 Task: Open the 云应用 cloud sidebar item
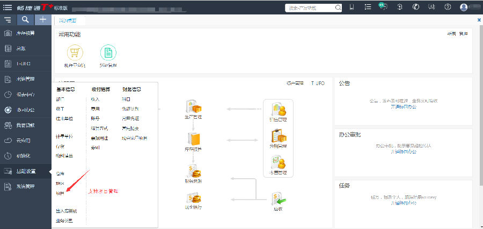pos(23,141)
